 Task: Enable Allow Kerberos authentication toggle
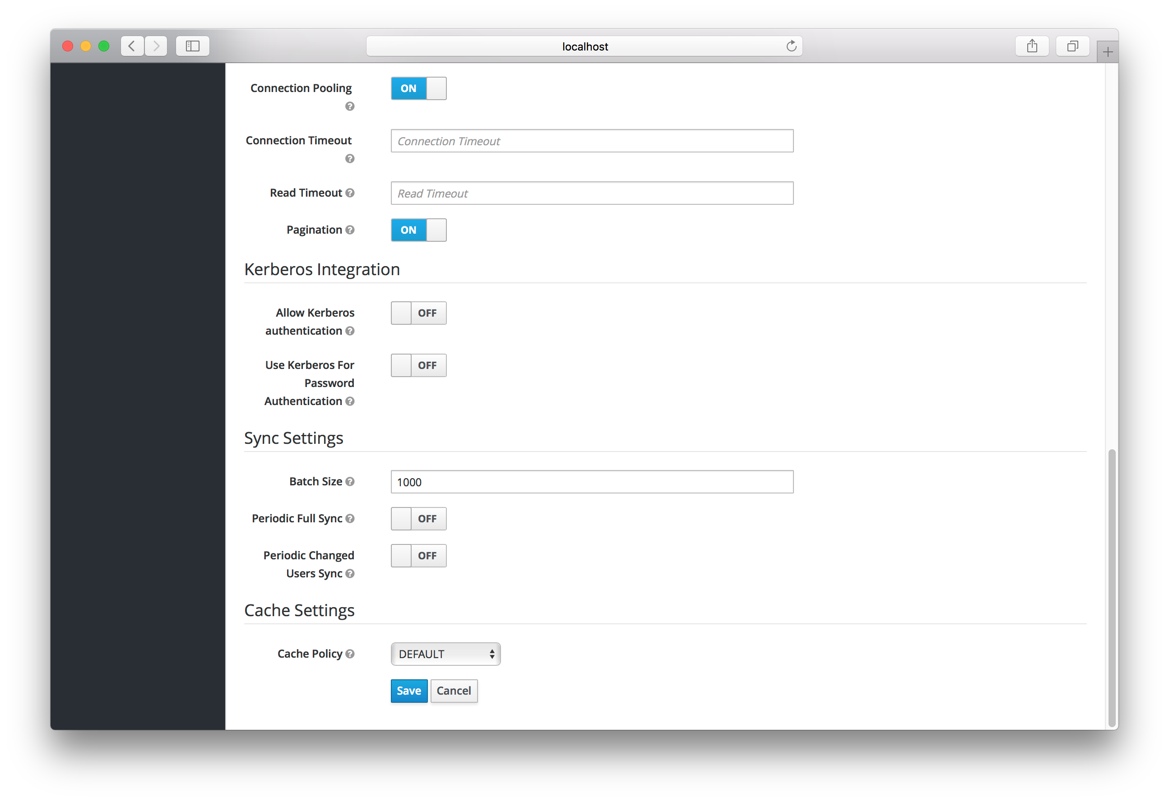pos(417,313)
